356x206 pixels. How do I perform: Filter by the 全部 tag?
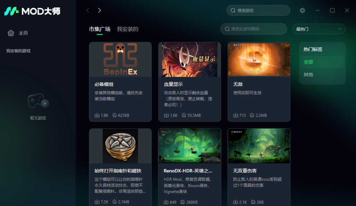pos(308,62)
